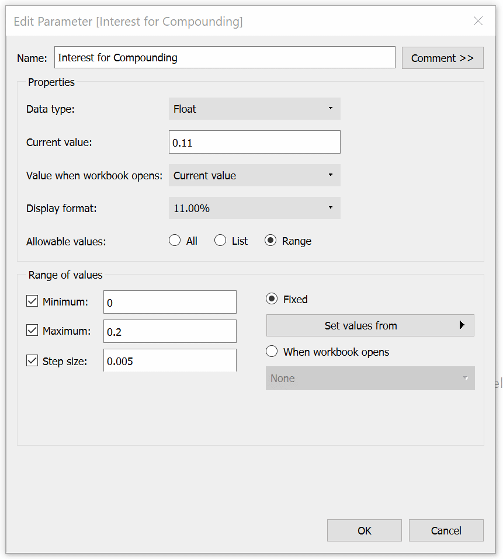Open the Set values from menu
This screenshot has width=503, height=559.
(370, 325)
